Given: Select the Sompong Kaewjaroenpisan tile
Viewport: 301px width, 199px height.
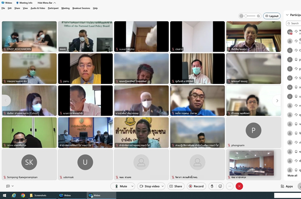Looking at the screenshot, I should 29,165.
